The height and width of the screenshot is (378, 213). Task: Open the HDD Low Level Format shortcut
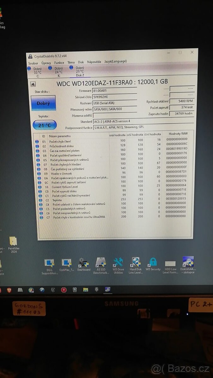point(170,267)
